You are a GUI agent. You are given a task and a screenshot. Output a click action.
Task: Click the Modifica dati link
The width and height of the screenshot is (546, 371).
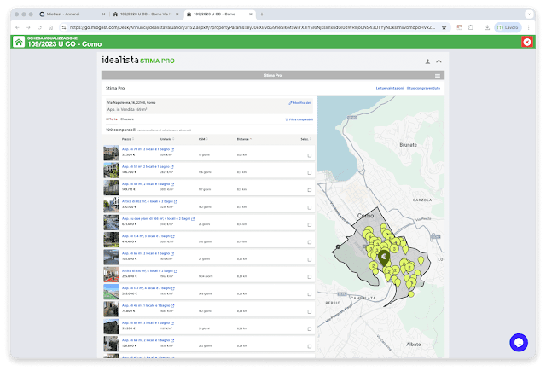(x=299, y=103)
